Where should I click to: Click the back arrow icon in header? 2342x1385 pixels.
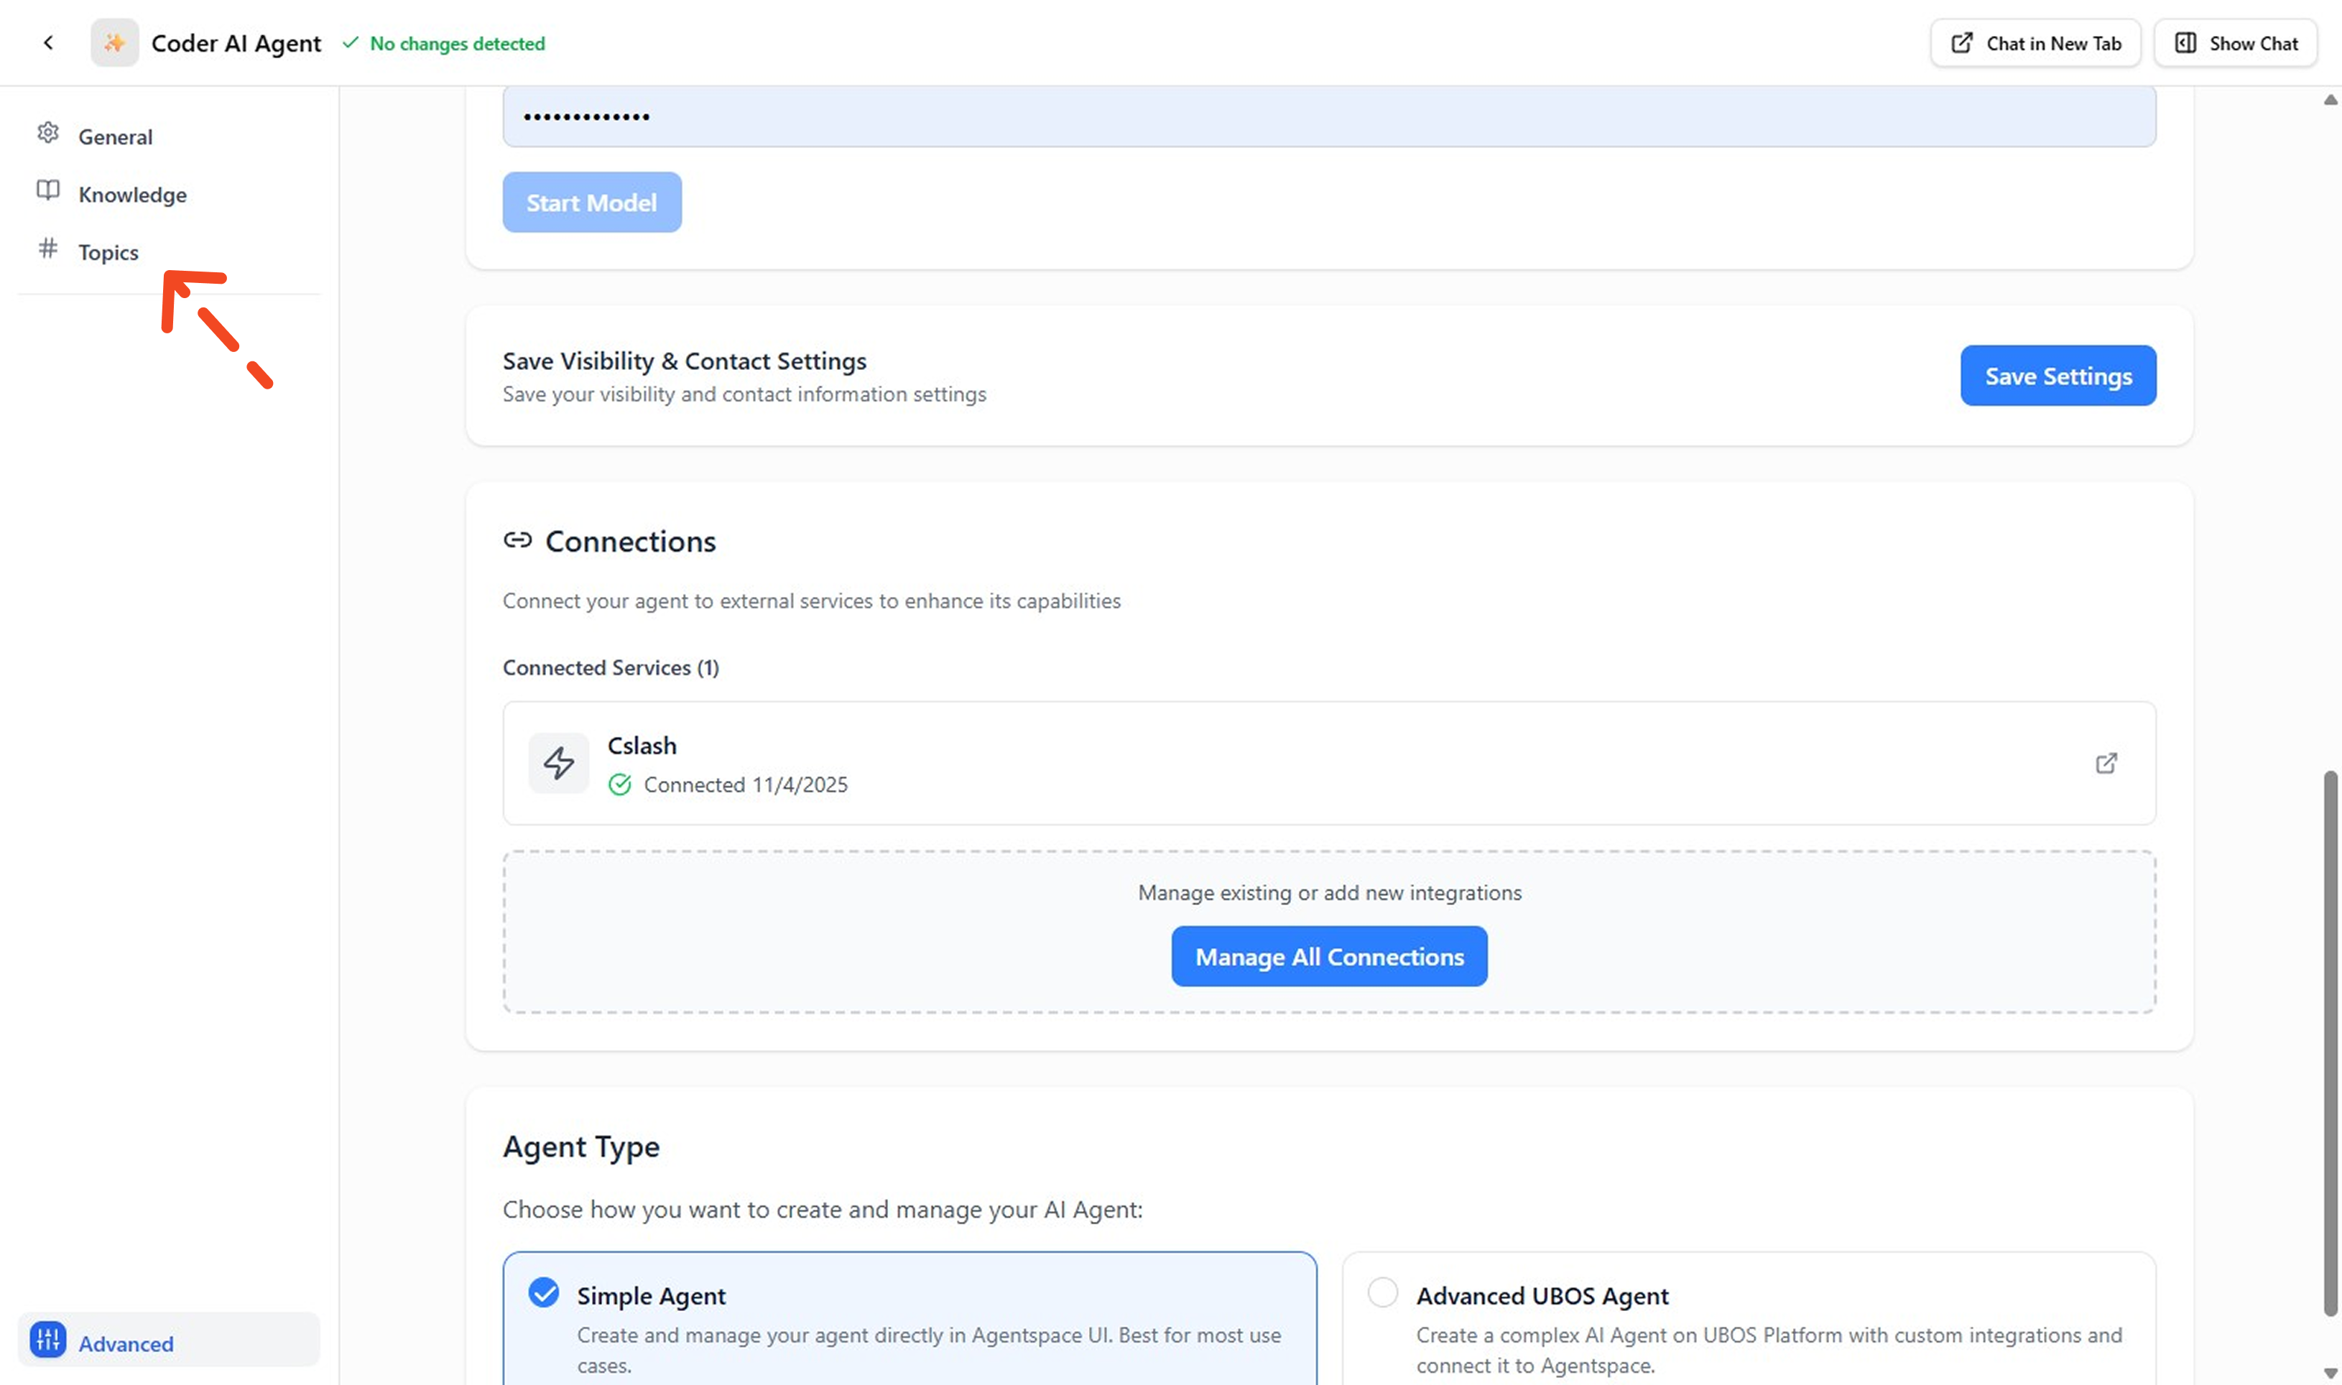(49, 43)
